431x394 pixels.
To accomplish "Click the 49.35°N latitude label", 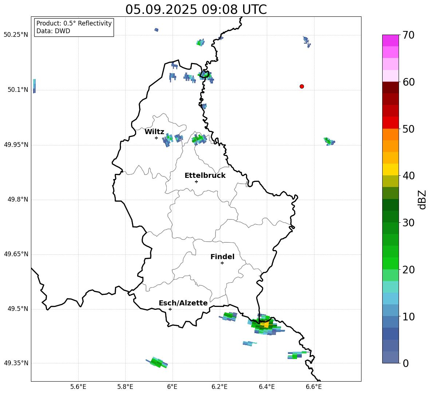I will (16, 363).
